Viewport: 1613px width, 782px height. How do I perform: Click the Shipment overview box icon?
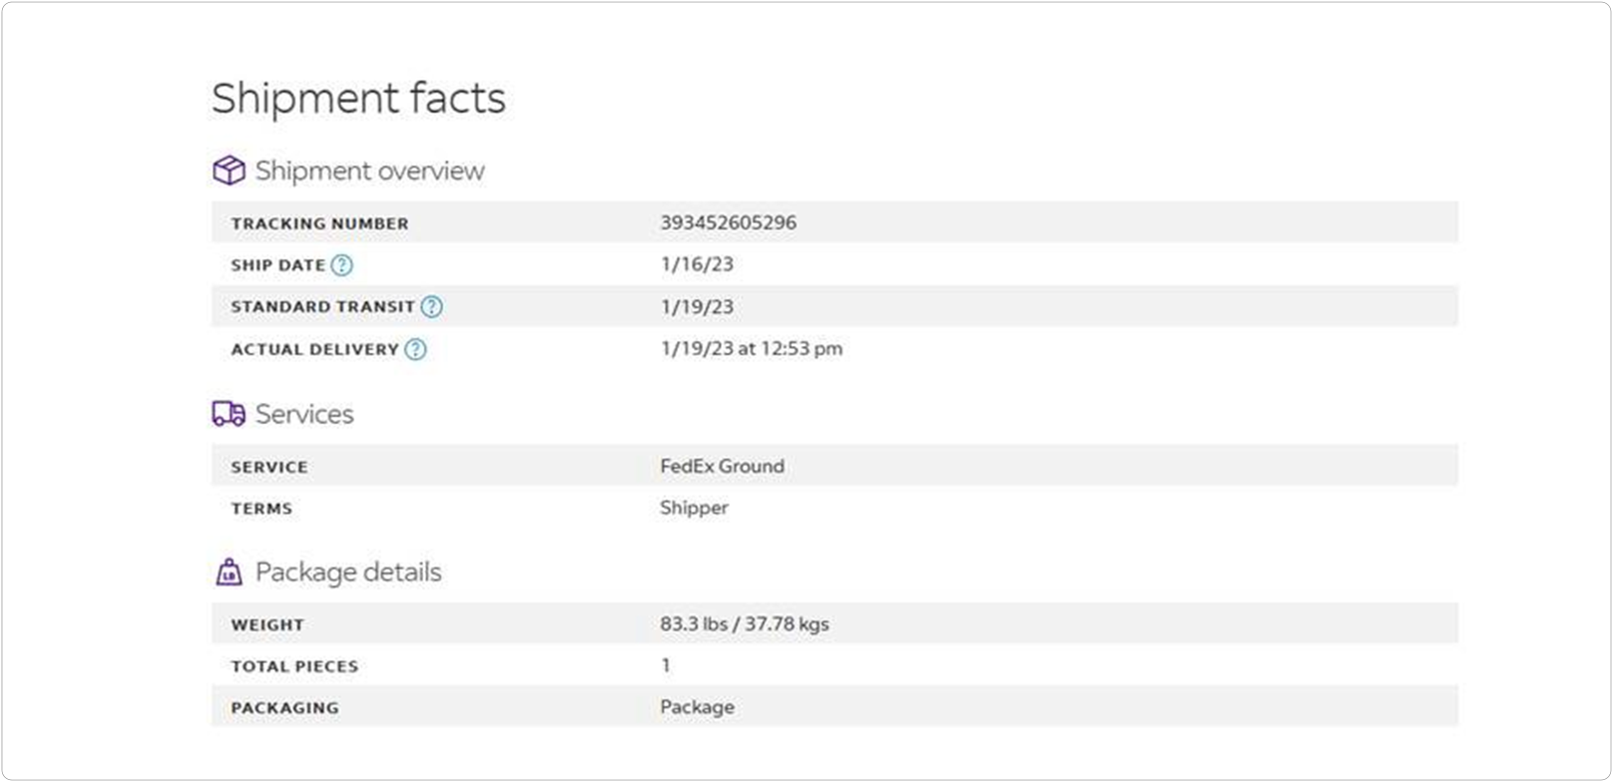[x=229, y=171]
